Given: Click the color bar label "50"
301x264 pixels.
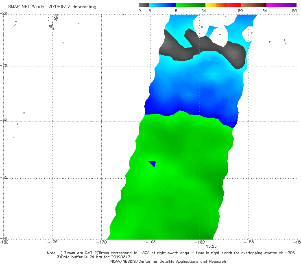Looking at the screenshot, I should coord(240,11).
